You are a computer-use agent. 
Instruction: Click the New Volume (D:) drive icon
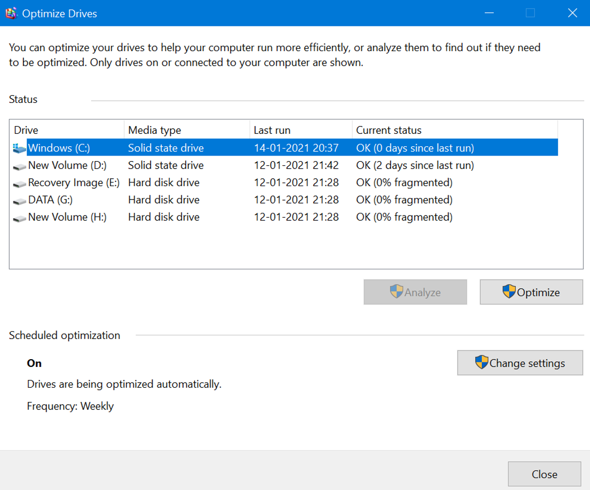click(19, 165)
